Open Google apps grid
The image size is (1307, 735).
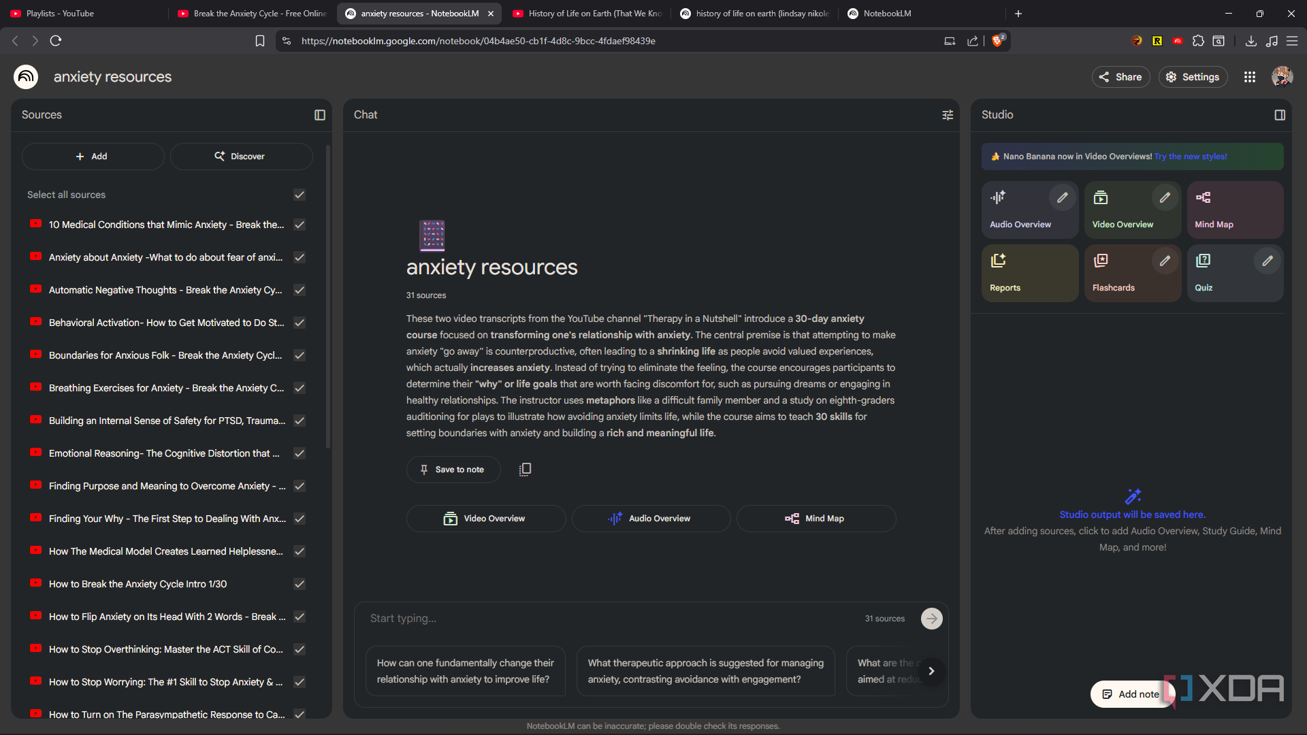1249,77
